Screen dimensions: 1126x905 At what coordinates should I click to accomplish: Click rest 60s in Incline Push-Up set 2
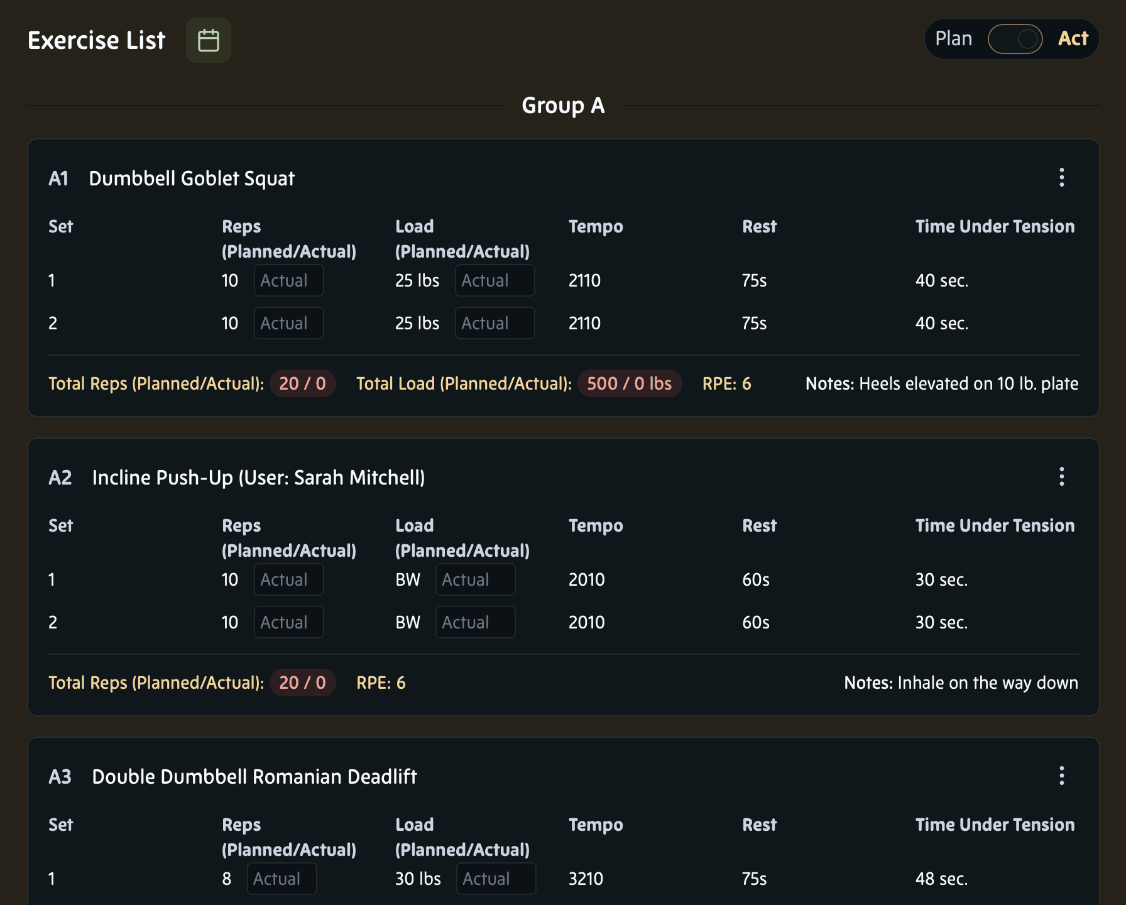(755, 622)
